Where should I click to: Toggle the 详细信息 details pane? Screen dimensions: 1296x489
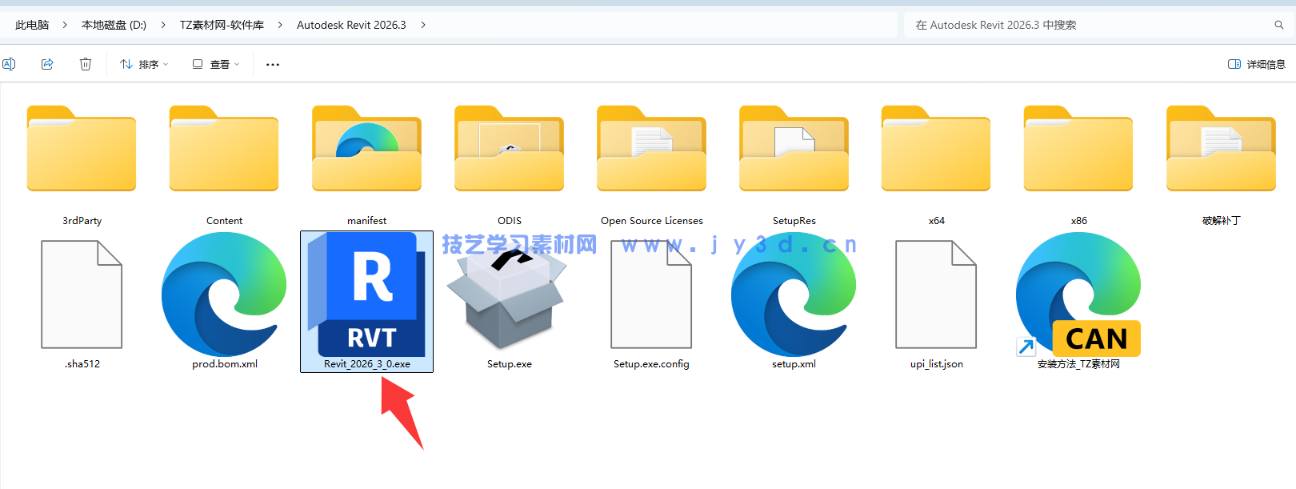click(x=1256, y=64)
